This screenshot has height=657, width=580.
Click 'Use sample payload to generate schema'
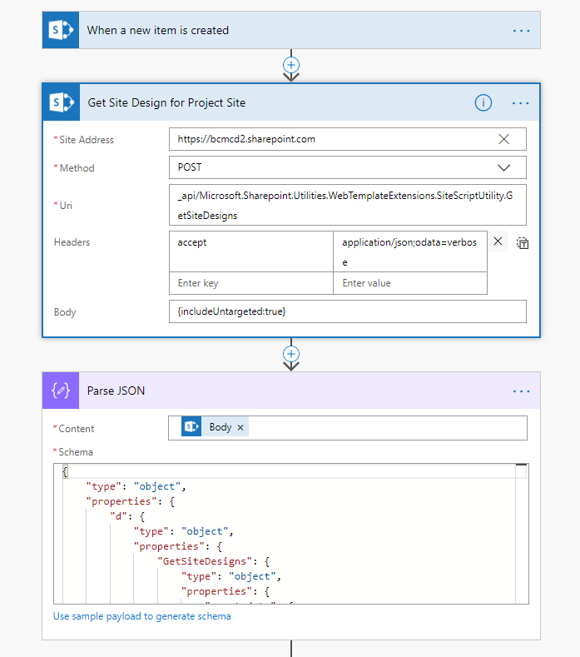click(142, 616)
